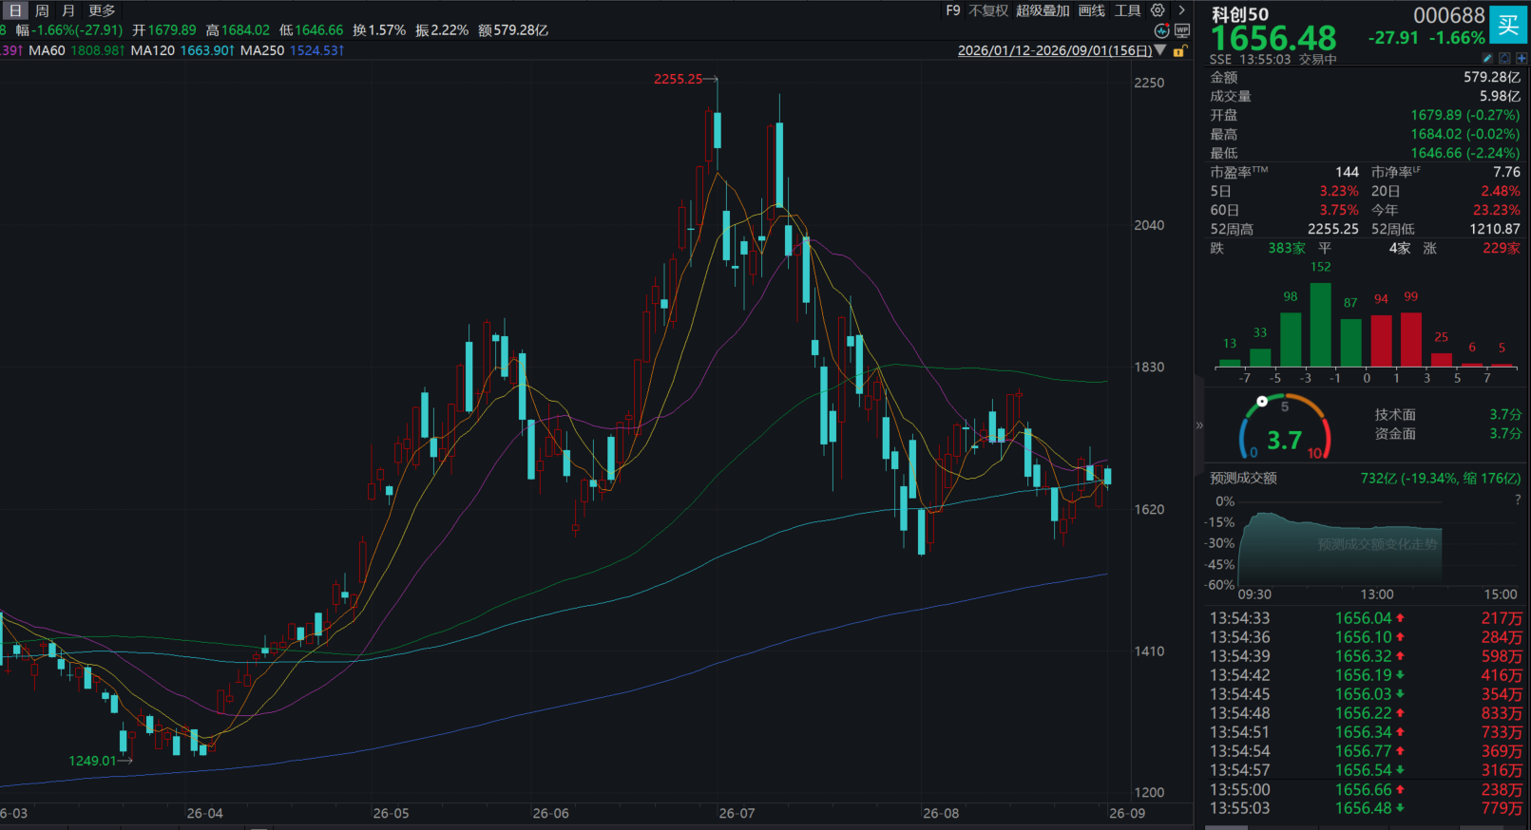Open the pulse monitor icon with red dot
This screenshot has height=830, width=1531.
pos(1161,30)
